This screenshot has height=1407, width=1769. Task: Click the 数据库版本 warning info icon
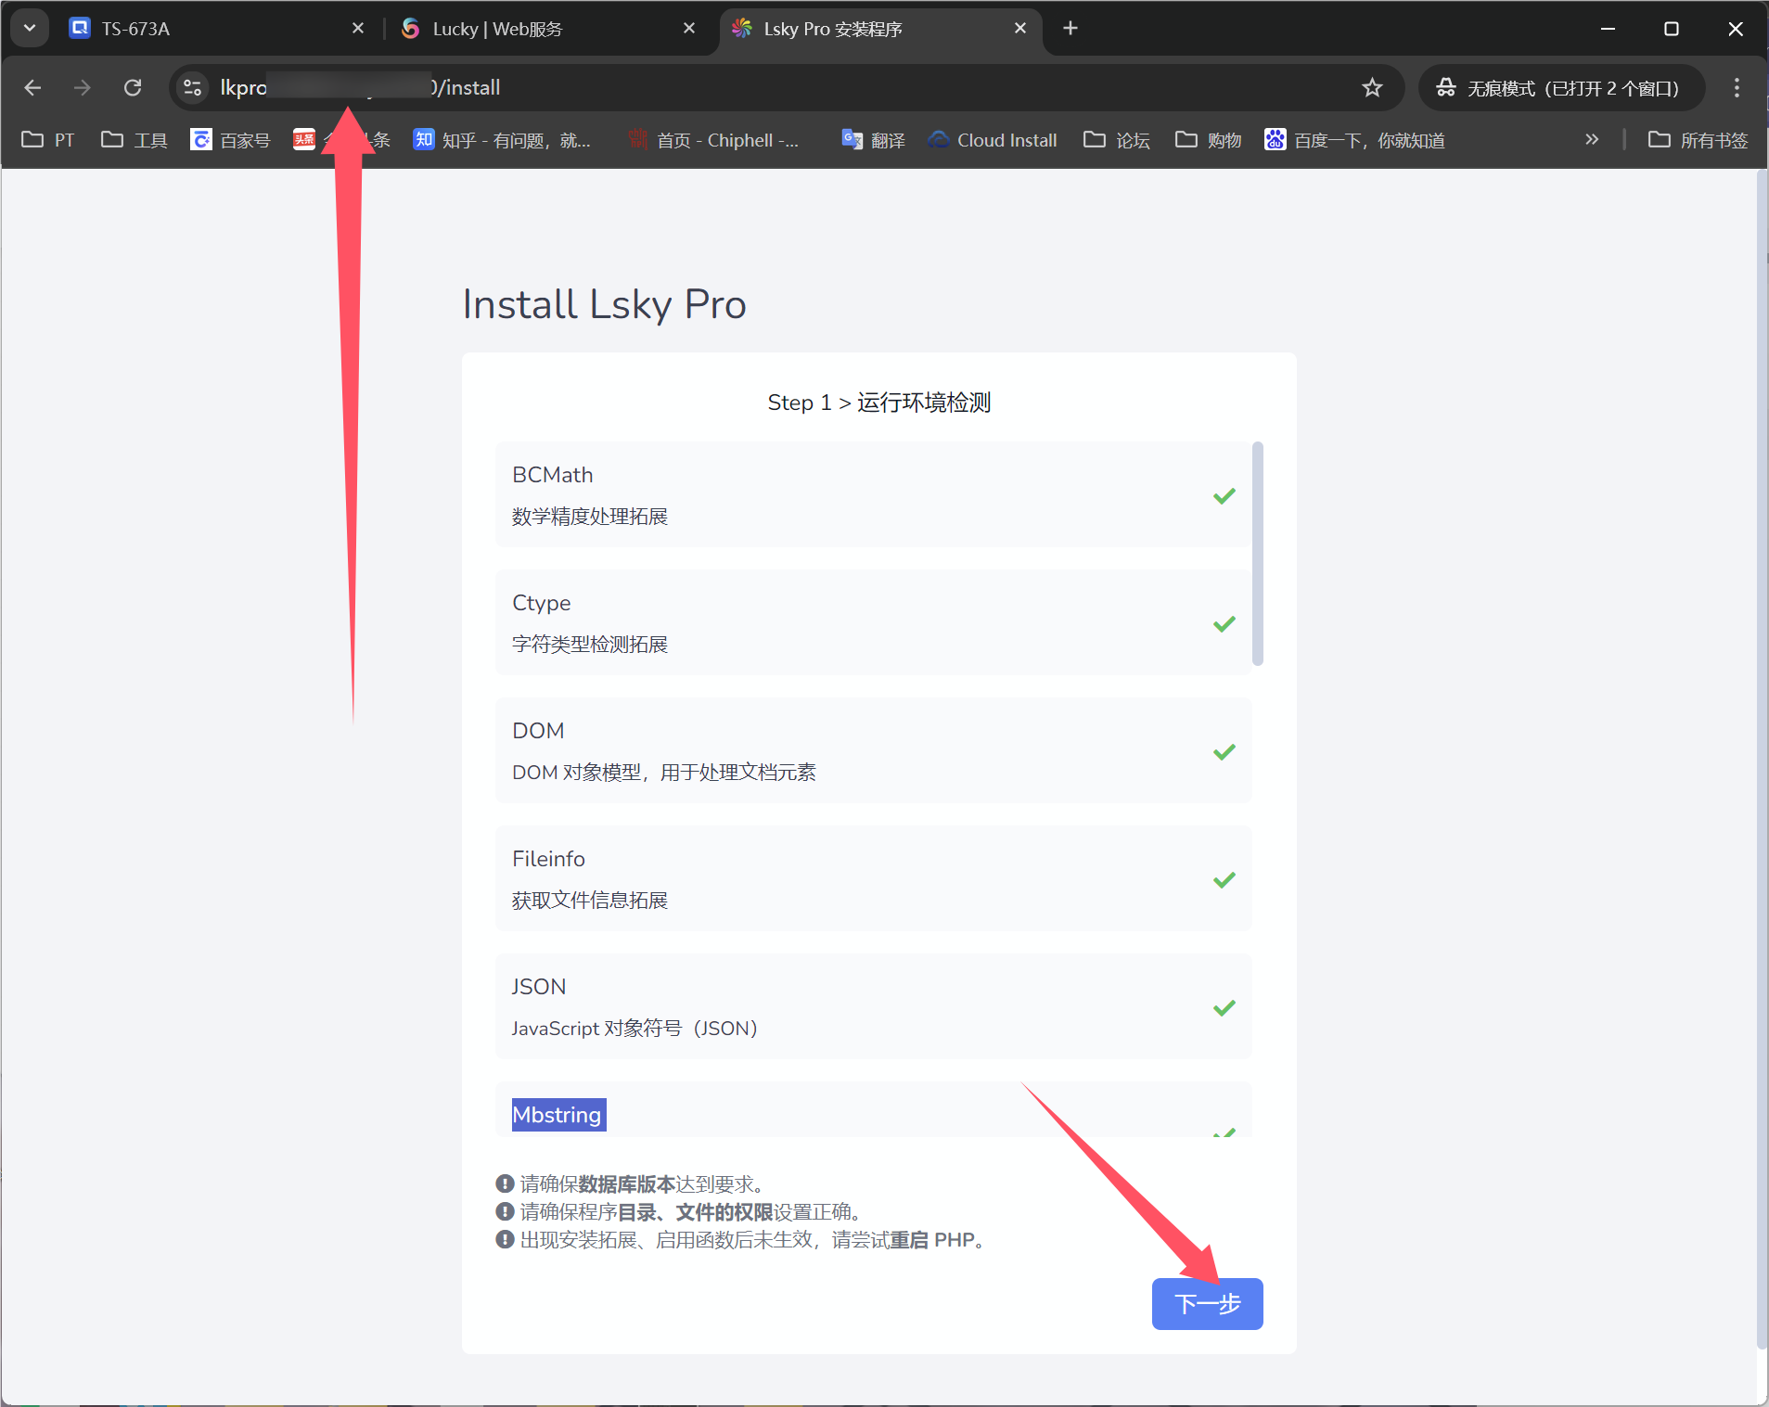505,1183
